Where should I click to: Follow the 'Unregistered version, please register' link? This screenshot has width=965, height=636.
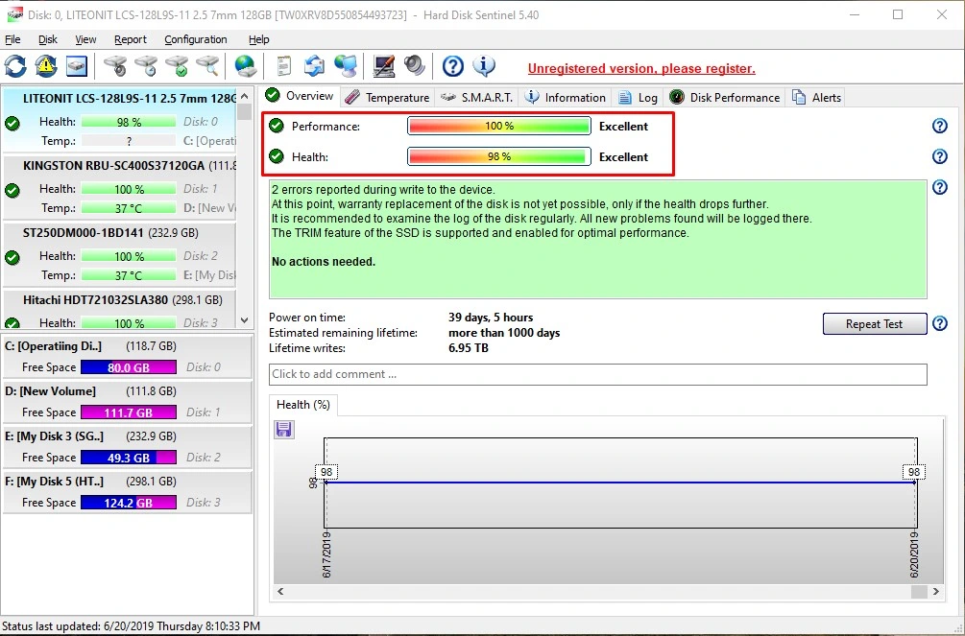point(641,69)
